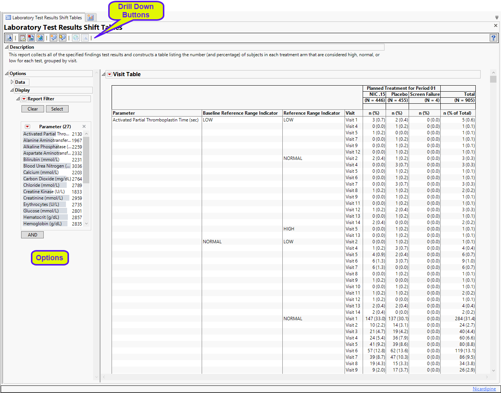This screenshot has height=393, width=501.
Task: Open the Report Filter red triangle menu
Action: [x=24, y=99]
